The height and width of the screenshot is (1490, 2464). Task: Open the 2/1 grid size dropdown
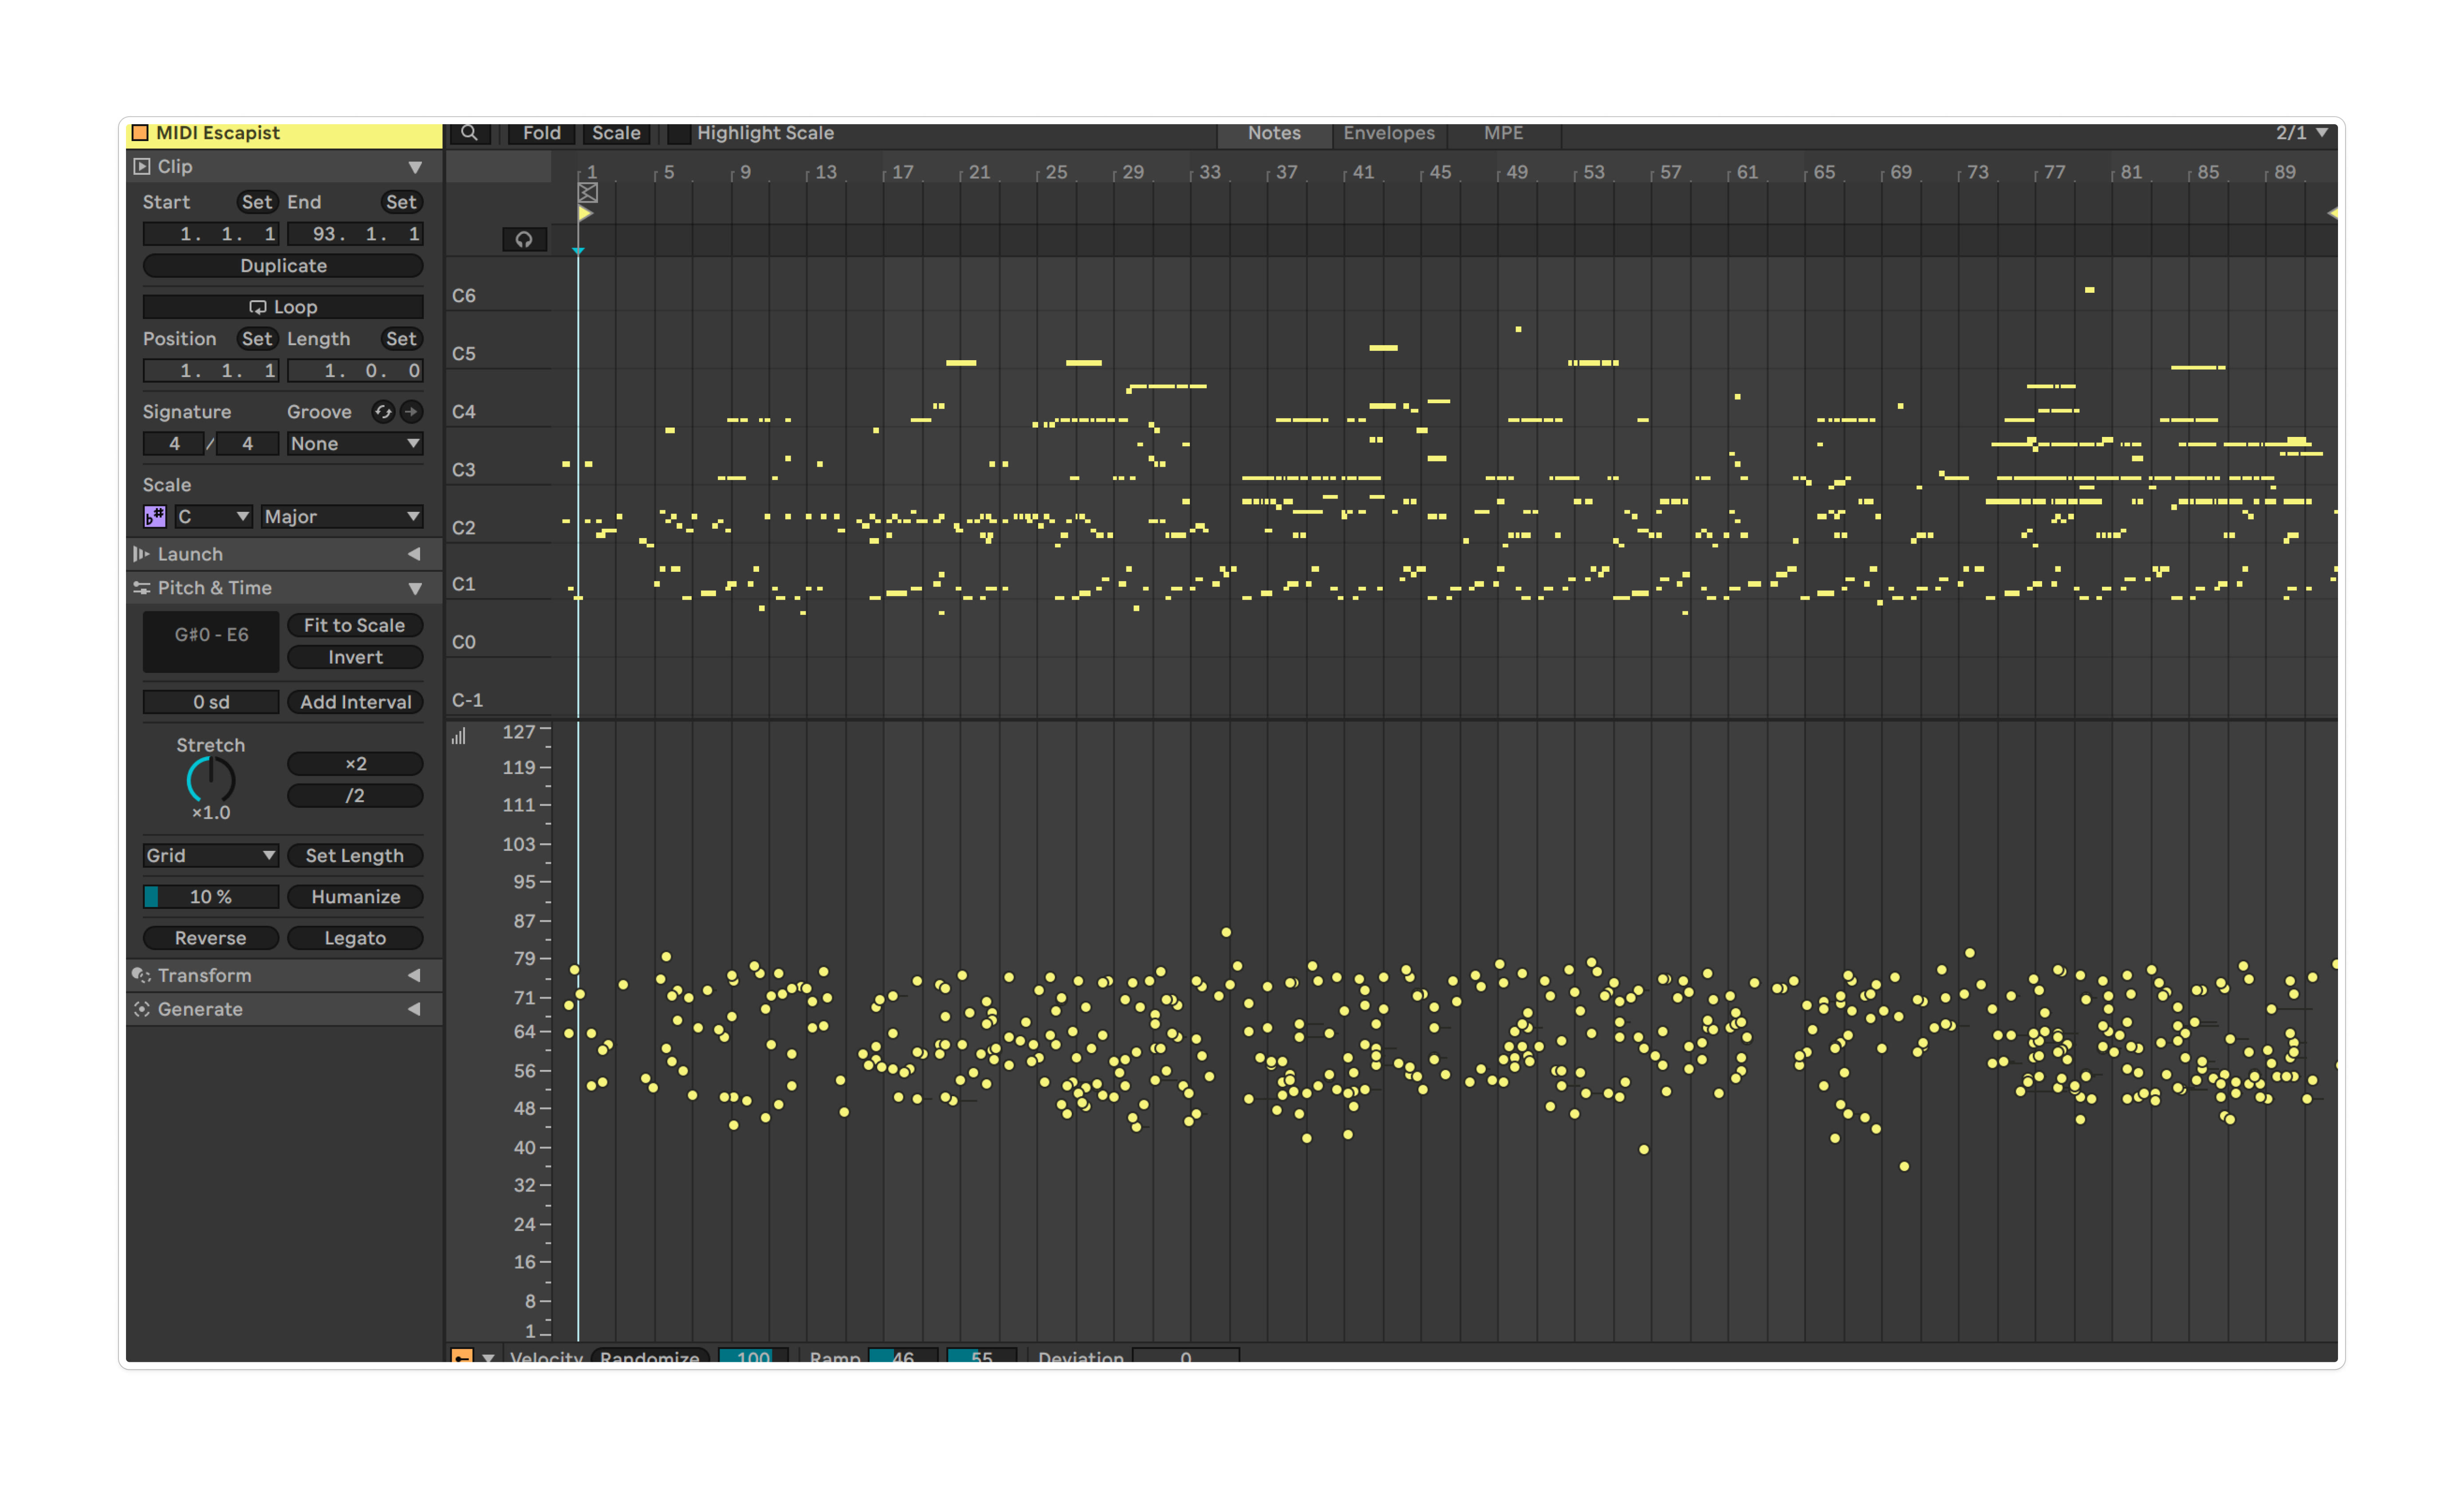point(2303,133)
